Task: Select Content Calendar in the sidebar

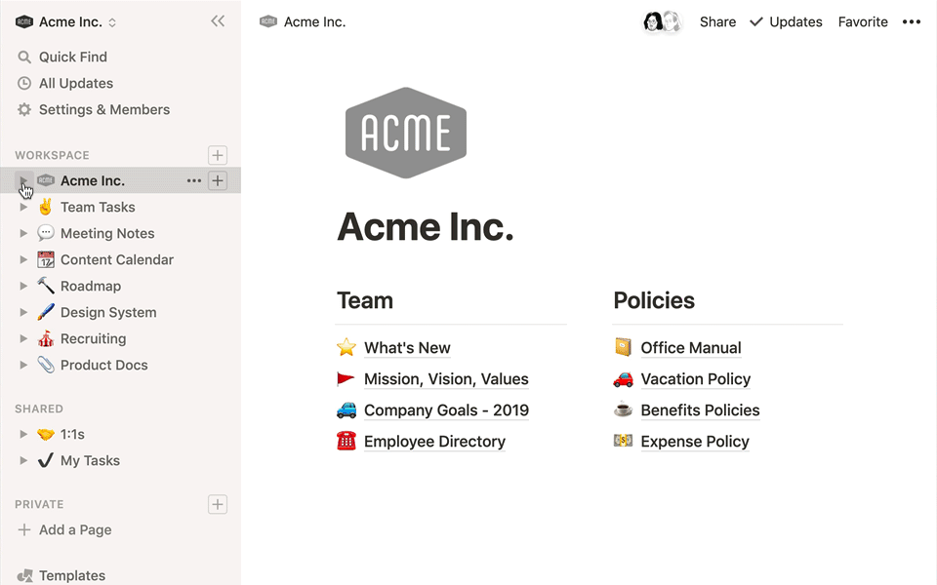Action: (116, 259)
